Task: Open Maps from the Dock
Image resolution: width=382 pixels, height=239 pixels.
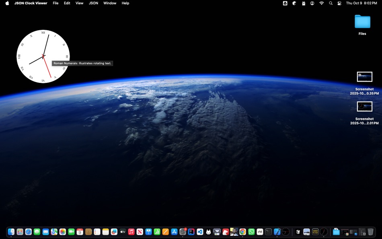Action: 54,232
